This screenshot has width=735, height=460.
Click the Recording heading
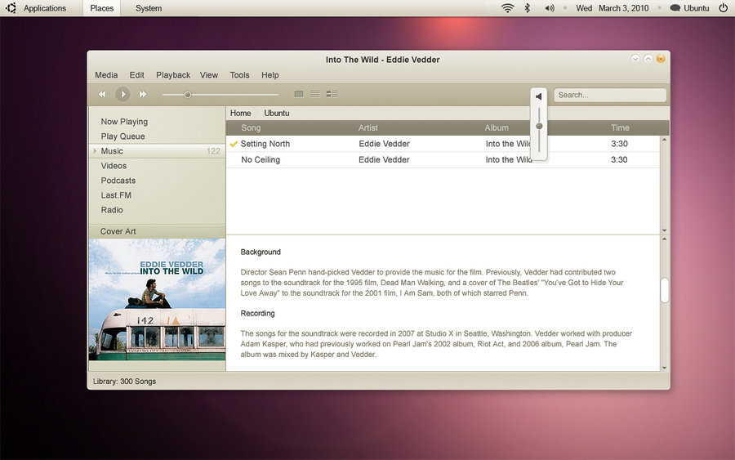coord(257,313)
